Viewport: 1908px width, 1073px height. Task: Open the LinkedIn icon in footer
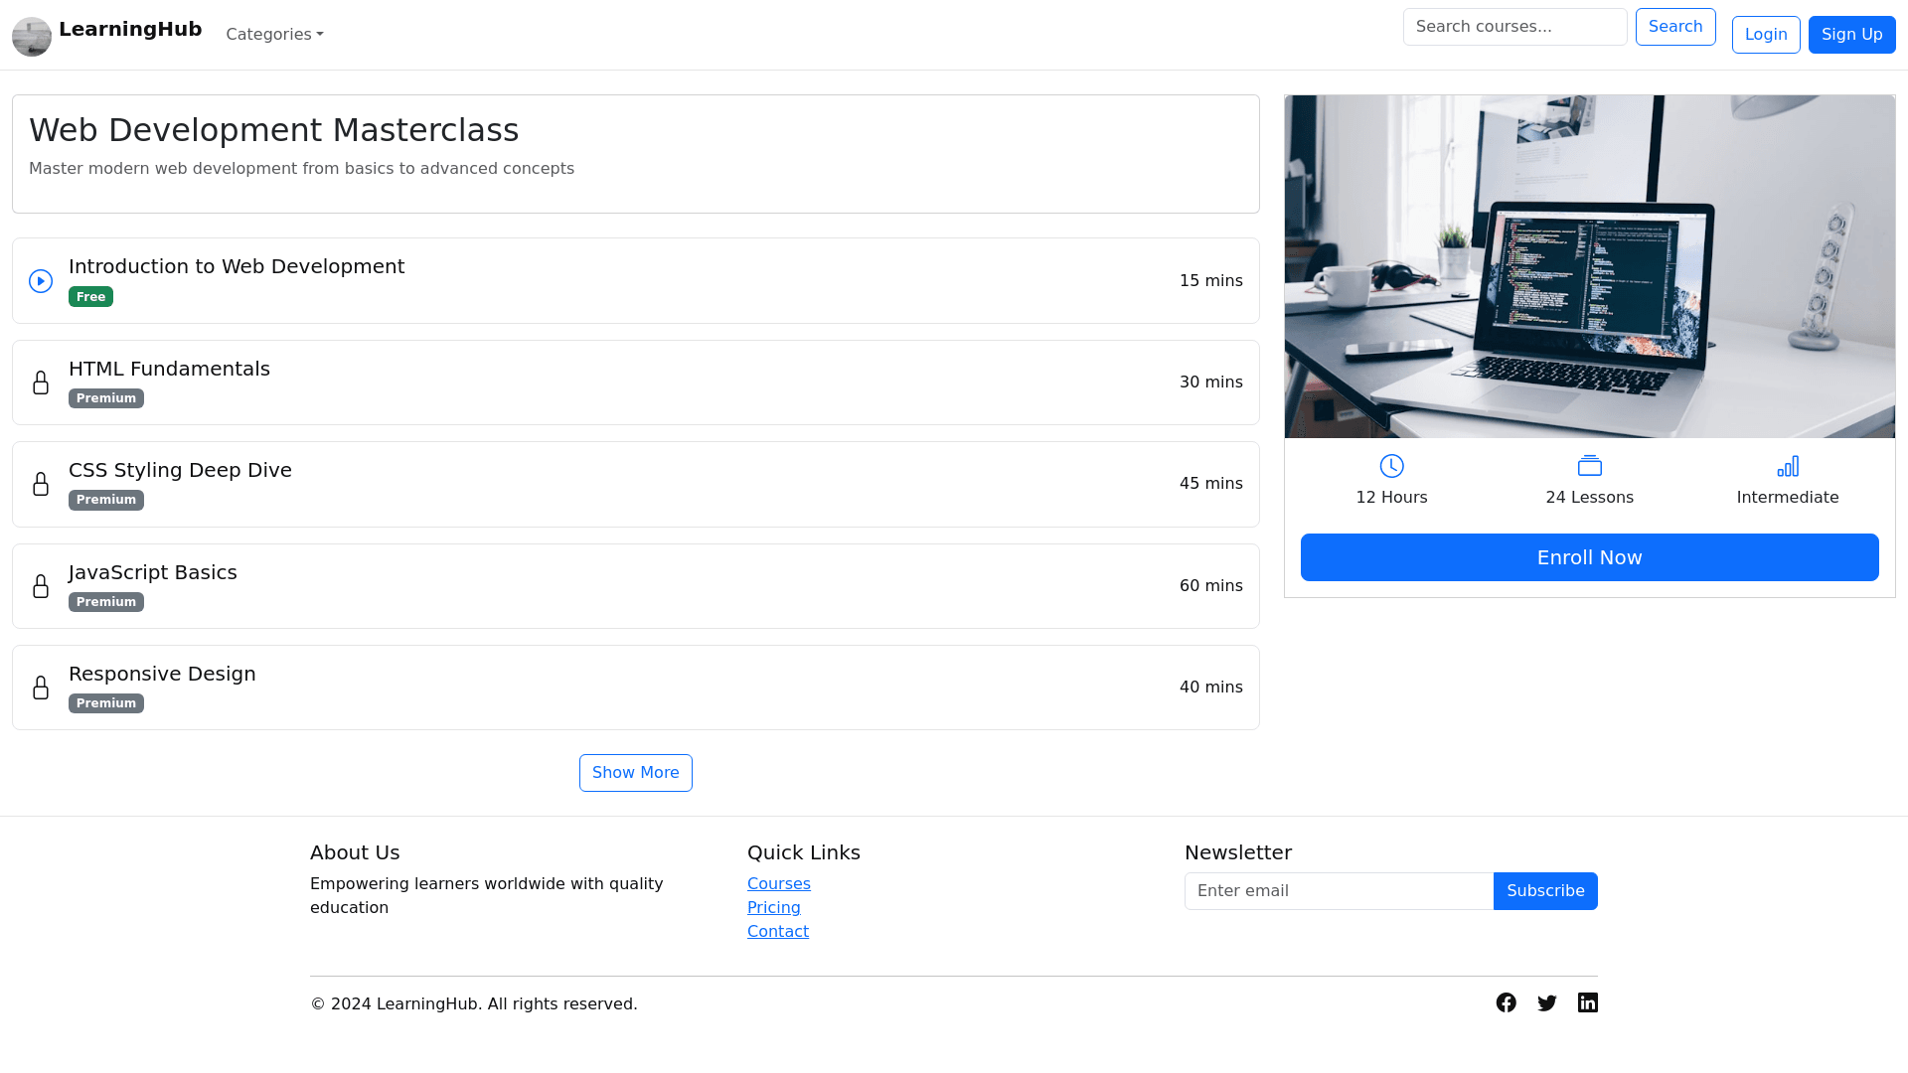[1588, 1003]
